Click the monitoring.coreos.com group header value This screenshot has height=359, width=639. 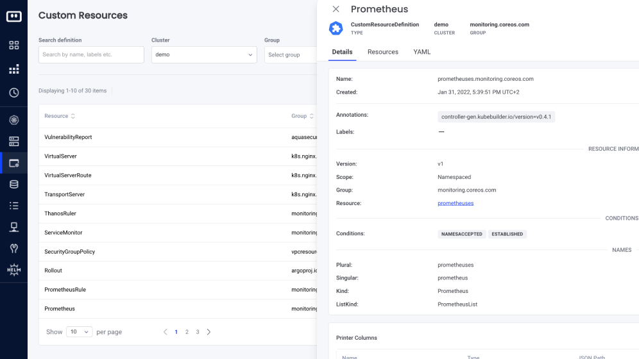click(500, 24)
